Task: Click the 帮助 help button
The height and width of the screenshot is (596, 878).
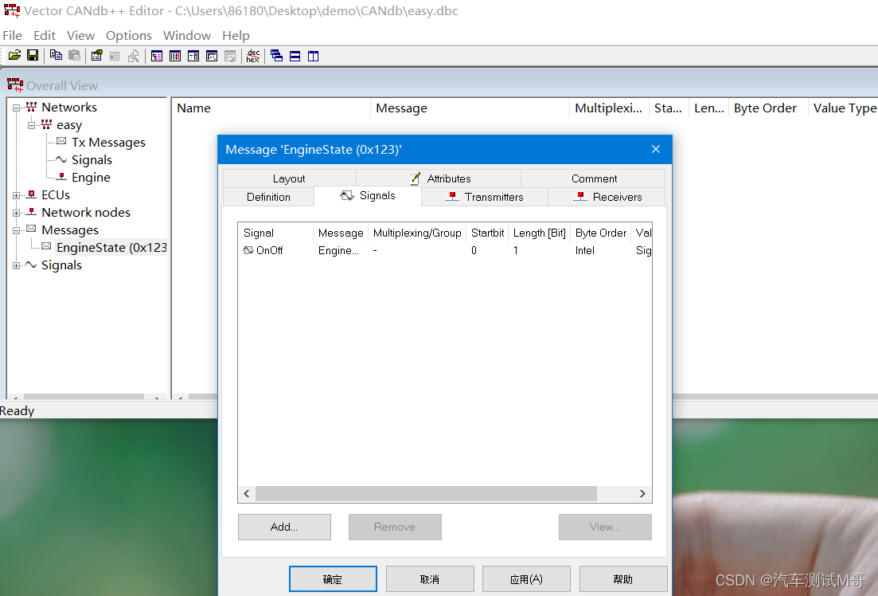Action: pyautogui.click(x=623, y=579)
